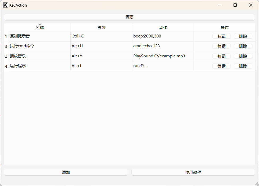Screen dimensions: 259x186
Task: Minimize the KeyAction window
Action: (x=220, y=5)
